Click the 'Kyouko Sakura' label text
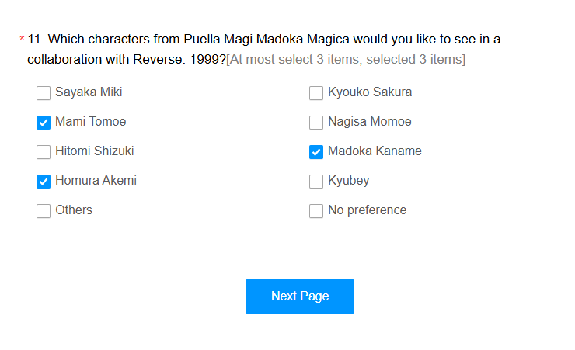The width and height of the screenshot is (575, 350). [370, 92]
